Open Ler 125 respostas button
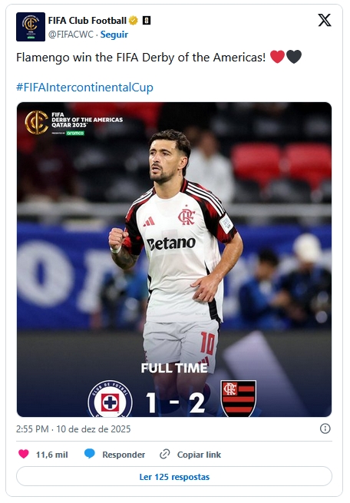Image resolution: width=350 pixels, height=503 pixels. (x=174, y=477)
